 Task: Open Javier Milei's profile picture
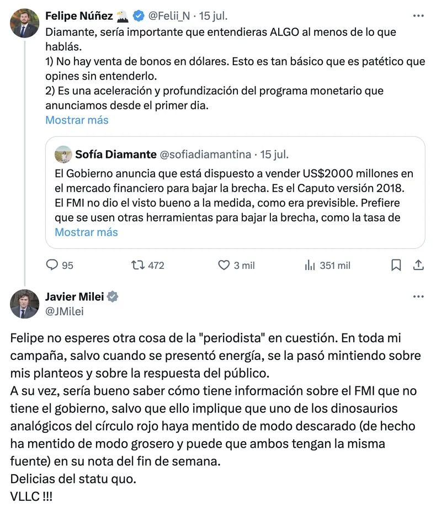(25, 303)
